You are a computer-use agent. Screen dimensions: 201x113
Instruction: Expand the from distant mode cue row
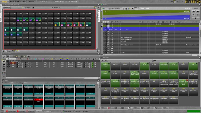pyautogui.click(x=104, y=45)
